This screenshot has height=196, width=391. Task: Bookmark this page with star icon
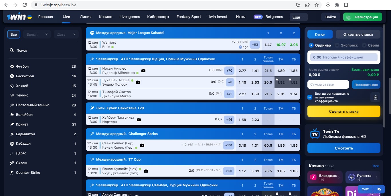[x=316, y=5]
